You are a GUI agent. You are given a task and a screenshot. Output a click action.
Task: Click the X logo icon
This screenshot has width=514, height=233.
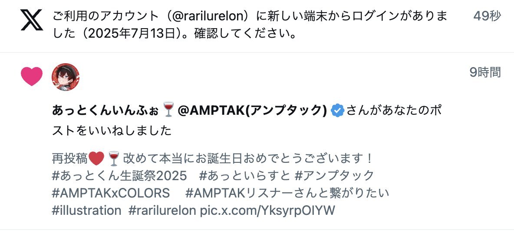(x=31, y=20)
